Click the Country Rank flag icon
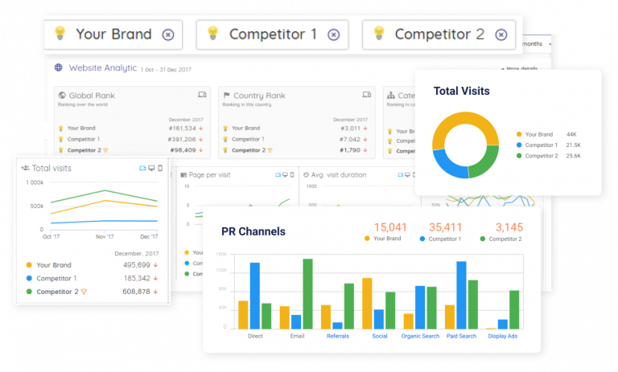618x372 pixels. 226,96
